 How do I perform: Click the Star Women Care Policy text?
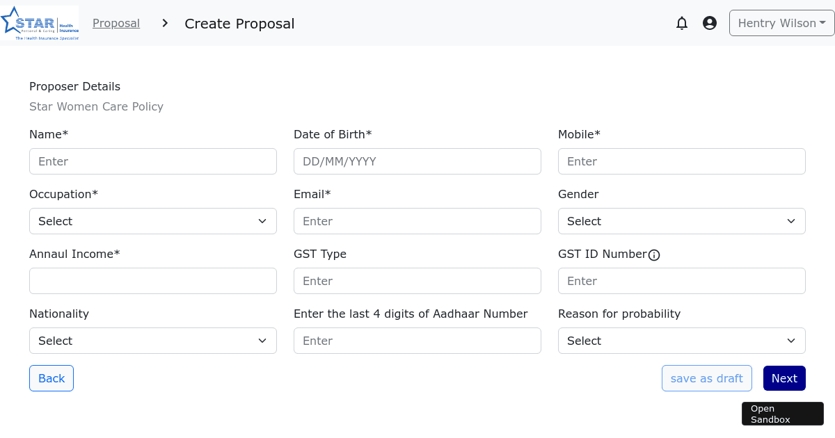pyautogui.click(x=96, y=106)
